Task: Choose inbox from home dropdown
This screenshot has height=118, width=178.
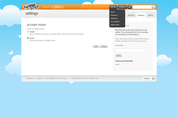Action: [113, 12]
